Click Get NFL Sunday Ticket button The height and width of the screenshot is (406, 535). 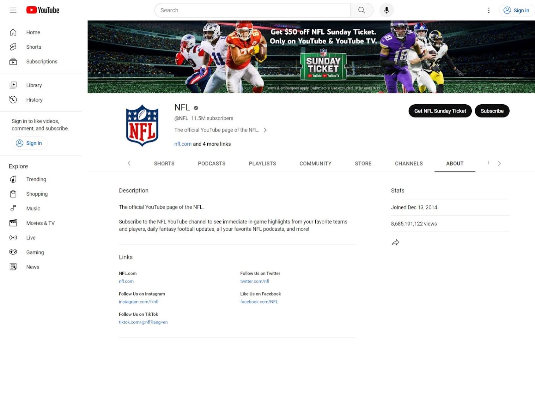(440, 111)
